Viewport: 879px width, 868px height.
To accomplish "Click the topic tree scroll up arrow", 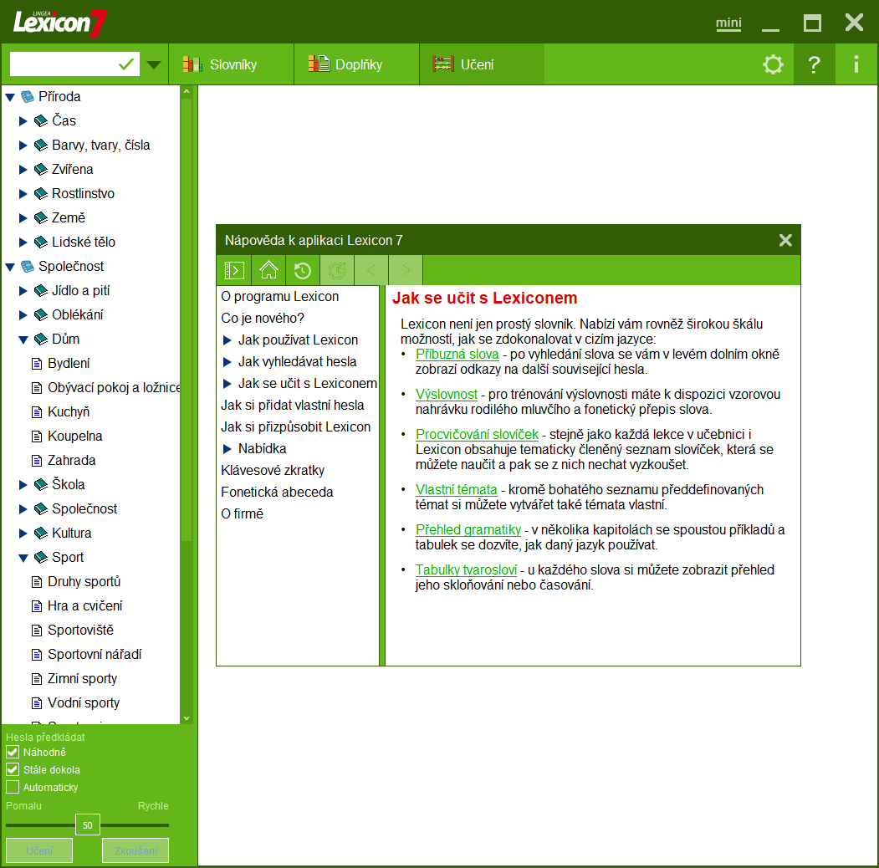I will [187, 91].
